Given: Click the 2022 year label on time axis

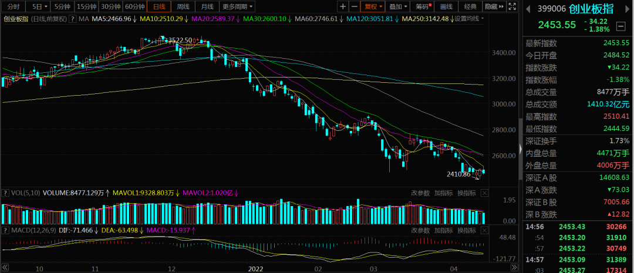Looking at the screenshot, I should 256,268.
